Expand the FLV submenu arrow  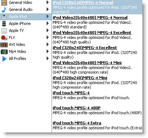point(48,37)
